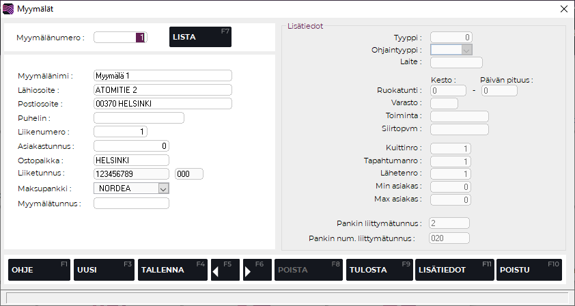575x306 pixels.
Task: Open LISÄTIEDOT additional info
Action: pyautogui.click(x=454, y=270)
